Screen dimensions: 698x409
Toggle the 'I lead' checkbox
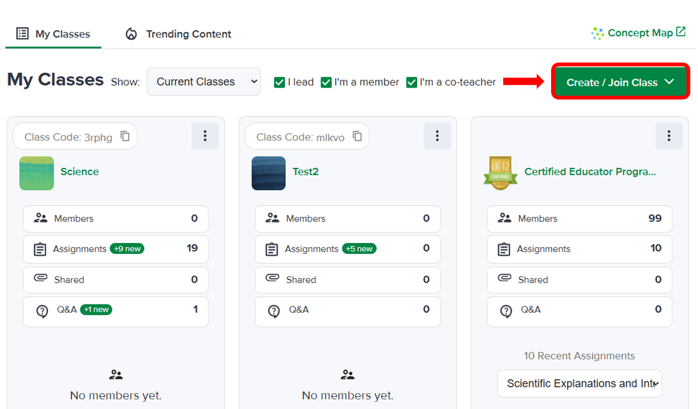point(280,82)
